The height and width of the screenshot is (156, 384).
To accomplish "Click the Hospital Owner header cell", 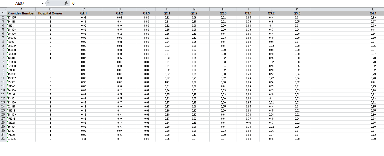I will click(50, 13).
